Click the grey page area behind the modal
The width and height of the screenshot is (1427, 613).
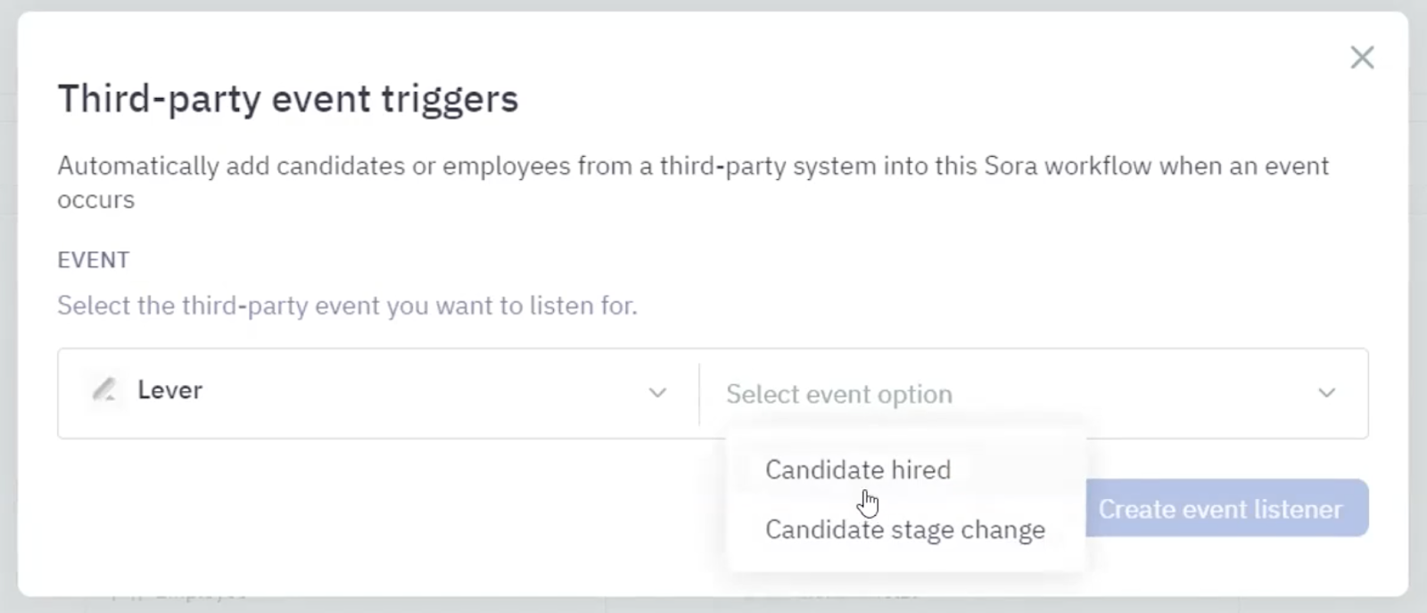pos(7,306)
